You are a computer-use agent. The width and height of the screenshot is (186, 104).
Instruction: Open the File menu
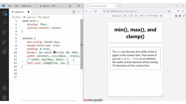10,6
